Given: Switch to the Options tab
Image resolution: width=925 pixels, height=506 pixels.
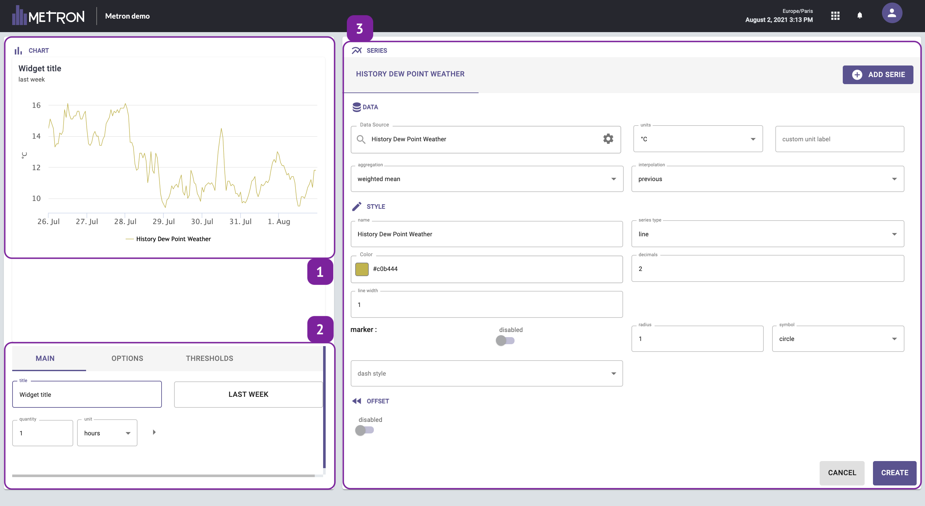Looking at the screenshot, I should point(127,358).
